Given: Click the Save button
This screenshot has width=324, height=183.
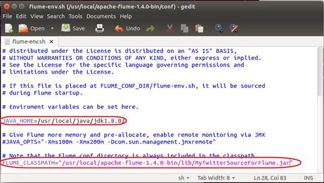Looking at the screenshot, I should click(73, 28).
